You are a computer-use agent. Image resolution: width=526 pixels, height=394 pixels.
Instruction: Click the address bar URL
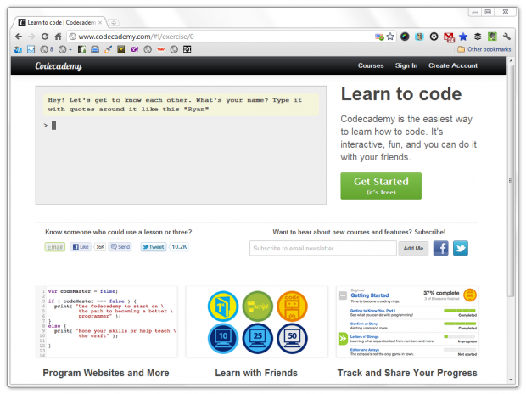pos(137,37)
